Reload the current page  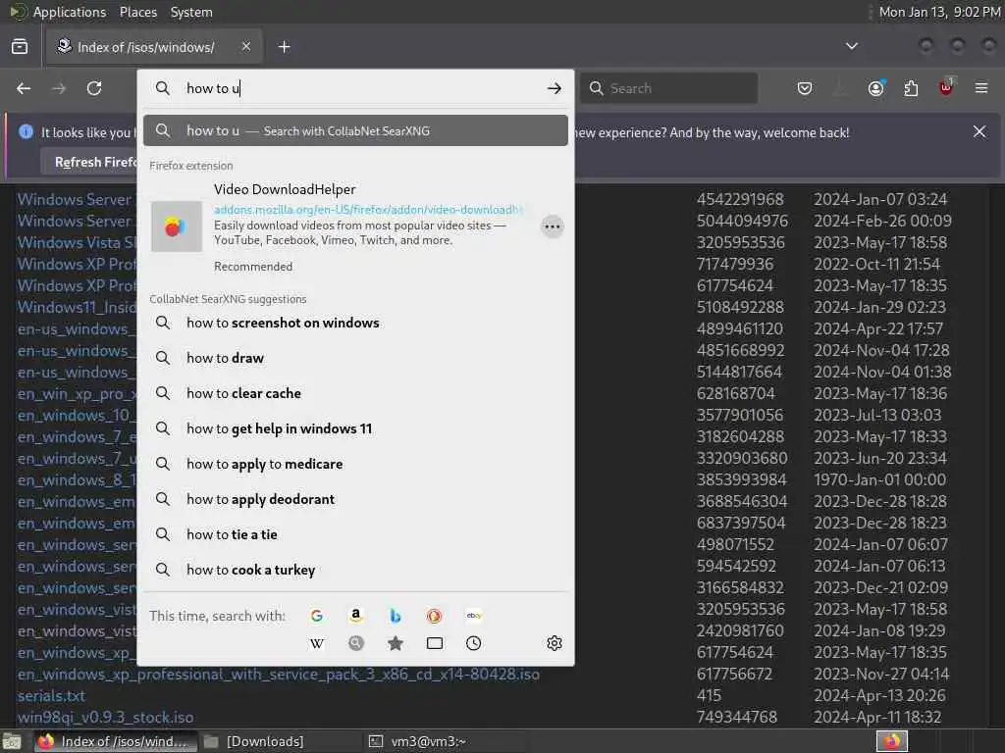pos(94,88)
